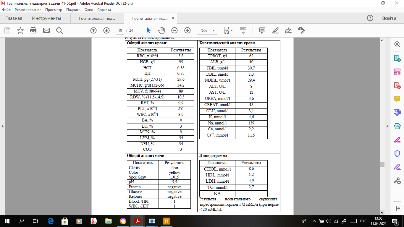Click the TBIL, umol/l value 30,7
The width and height of the screenshot is (404, 227).
pyautogui.click(x=251, y=68)
